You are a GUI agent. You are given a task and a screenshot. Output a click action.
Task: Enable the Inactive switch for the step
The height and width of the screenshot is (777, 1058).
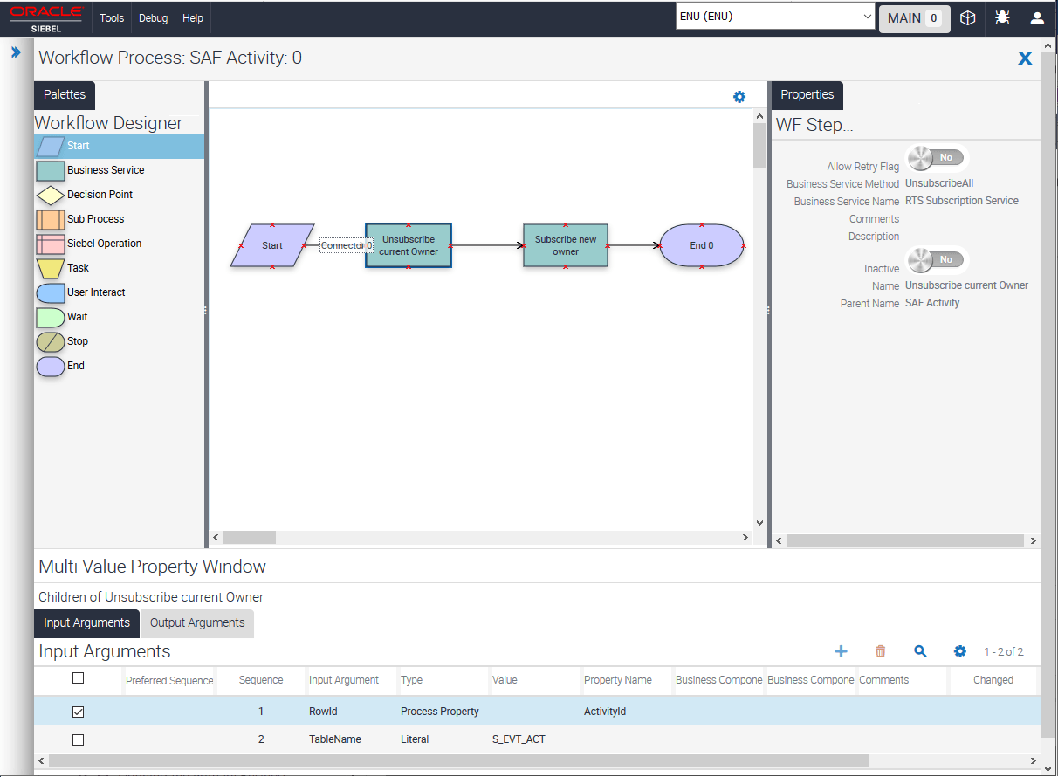936,259
